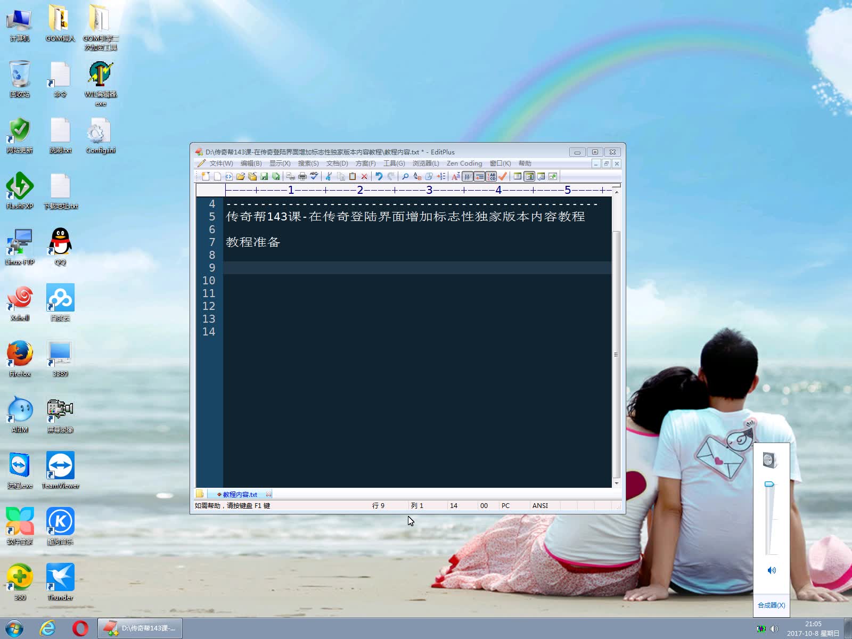
Task: Save all documents using the stacked-disks icon
Action: point(276,176)
